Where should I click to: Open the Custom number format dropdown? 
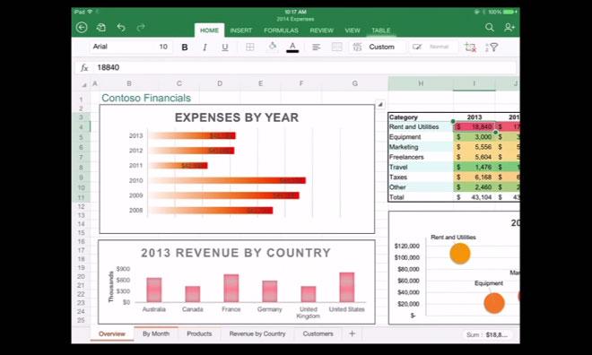[x=382, y=47]
